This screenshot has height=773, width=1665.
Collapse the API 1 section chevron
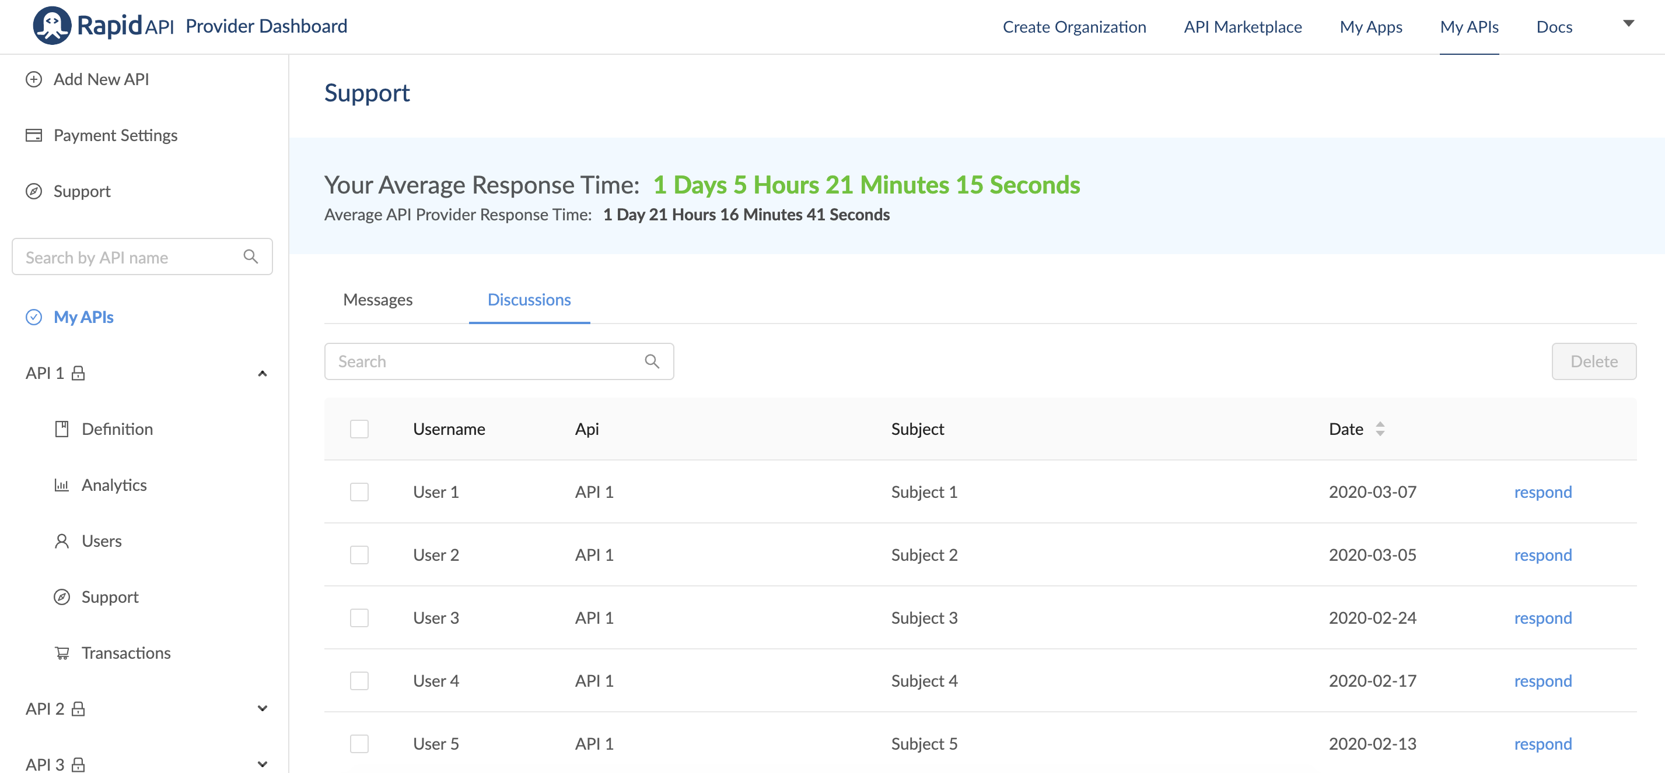[263, 373]
